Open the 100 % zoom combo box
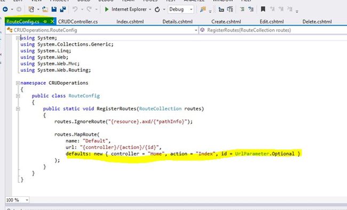Viewport: 347px width, 210px height. pos(17,200)
